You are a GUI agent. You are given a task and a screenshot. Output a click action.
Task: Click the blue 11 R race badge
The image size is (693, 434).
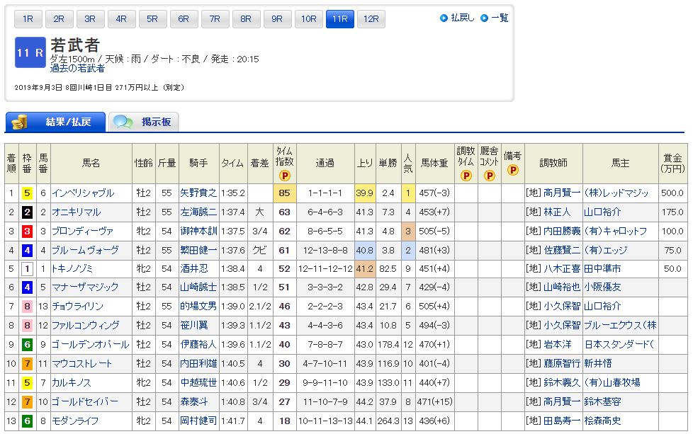point(30,52)
